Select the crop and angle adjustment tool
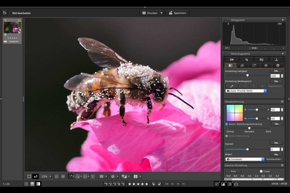This screenshot has height=193, width=290. [x=247, y=59]
